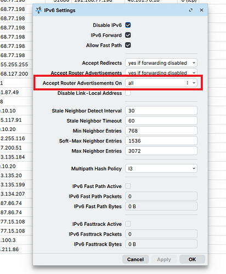The width and height of the screenshot is (226, 274).
Task: Uncheck the Disable IPv6 checkbox
Action: tap(128, 25)
